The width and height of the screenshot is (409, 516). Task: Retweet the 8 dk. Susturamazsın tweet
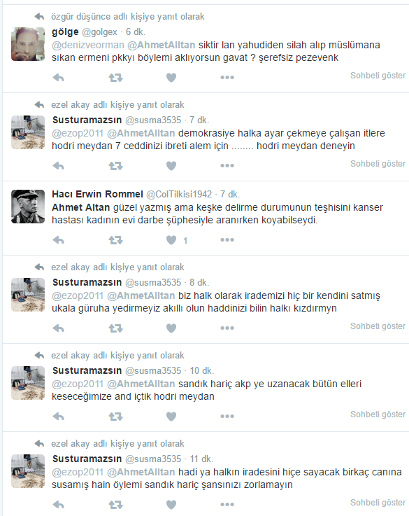(x=115, y=328)
